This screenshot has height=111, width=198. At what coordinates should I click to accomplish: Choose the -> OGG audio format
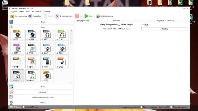click(62, 62)
